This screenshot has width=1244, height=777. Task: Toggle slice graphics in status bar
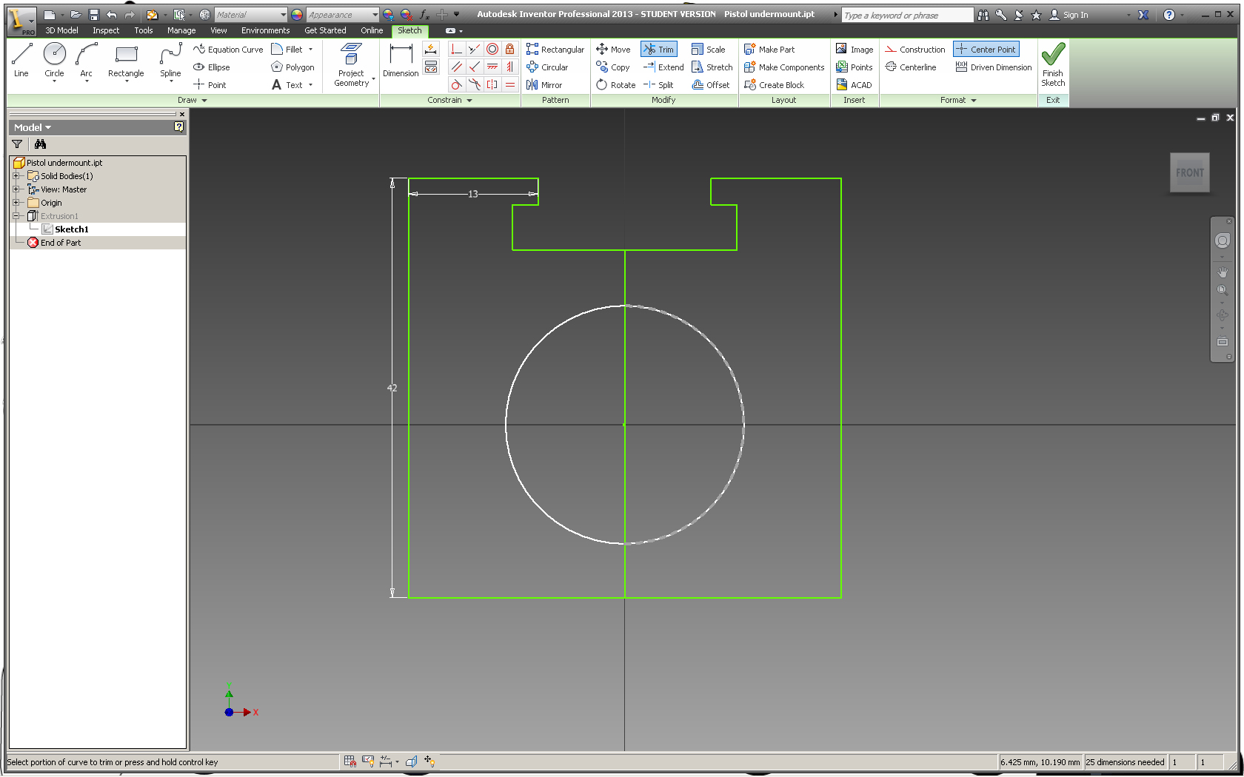(x=411, y=761)
